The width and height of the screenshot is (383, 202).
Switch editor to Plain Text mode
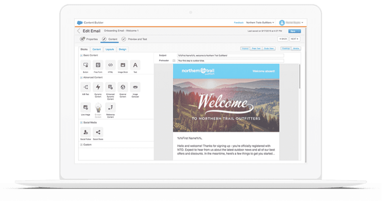257,49
